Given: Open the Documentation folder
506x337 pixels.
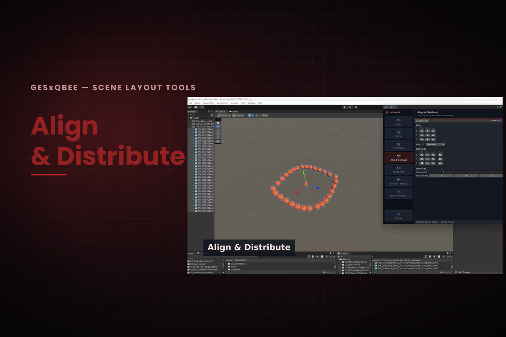Looking at the screenshot, I should 237,264.
